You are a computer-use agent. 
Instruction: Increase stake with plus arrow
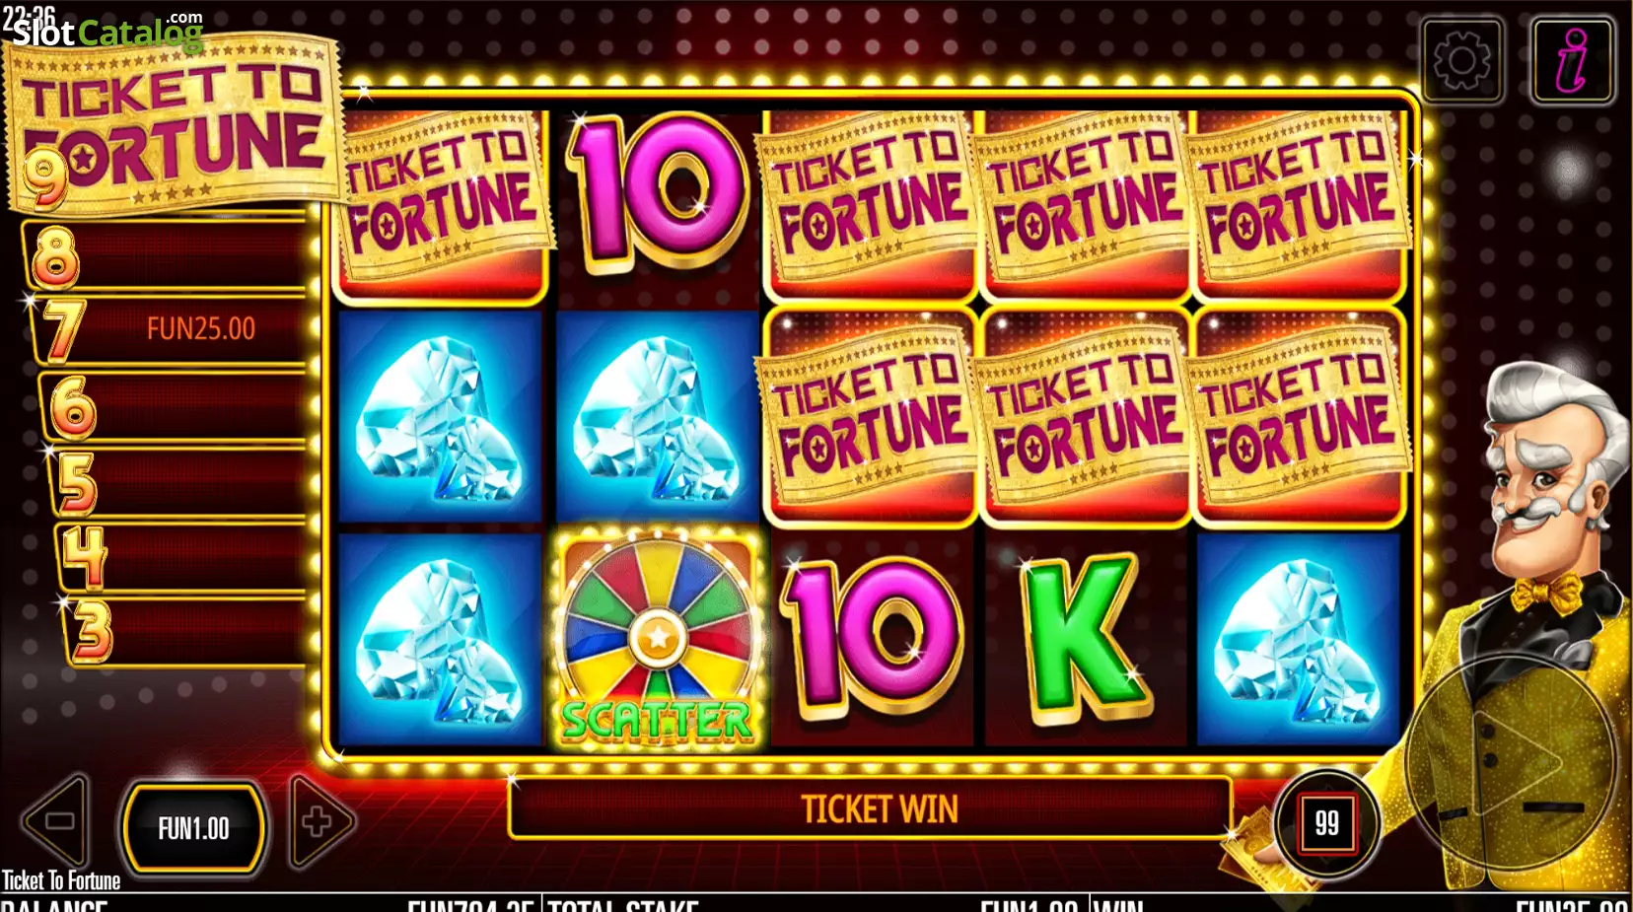coord(320,820)
